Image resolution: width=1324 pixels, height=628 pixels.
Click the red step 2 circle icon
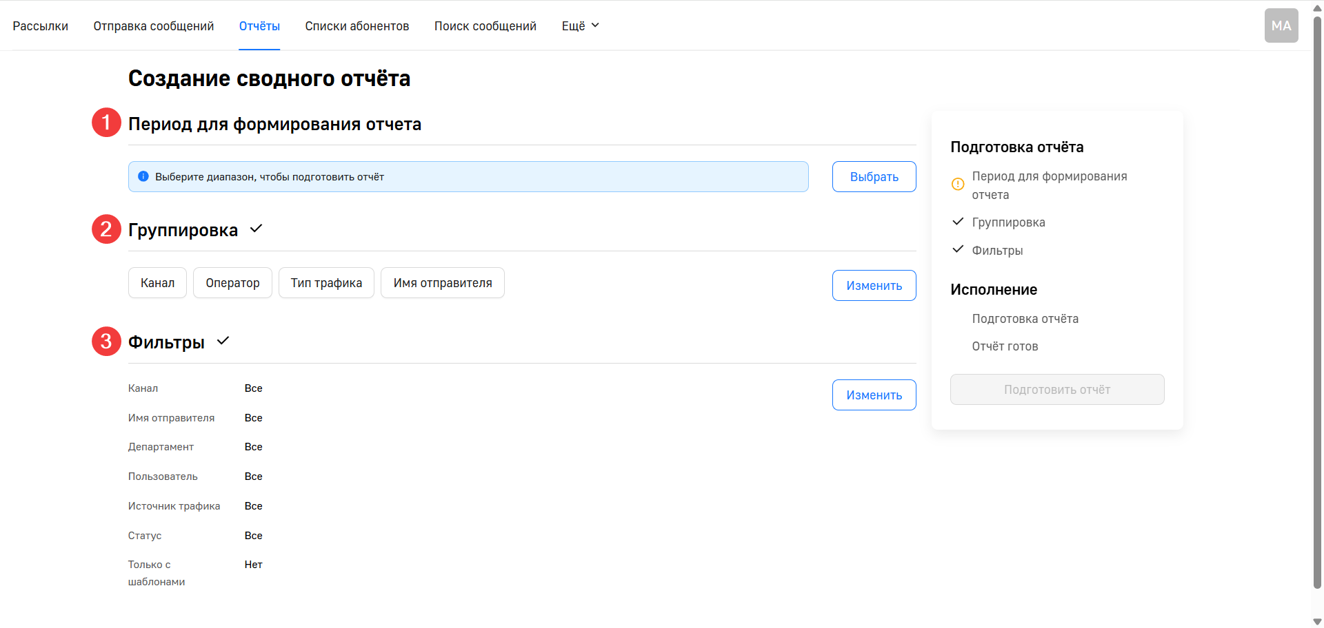(106, 229)
